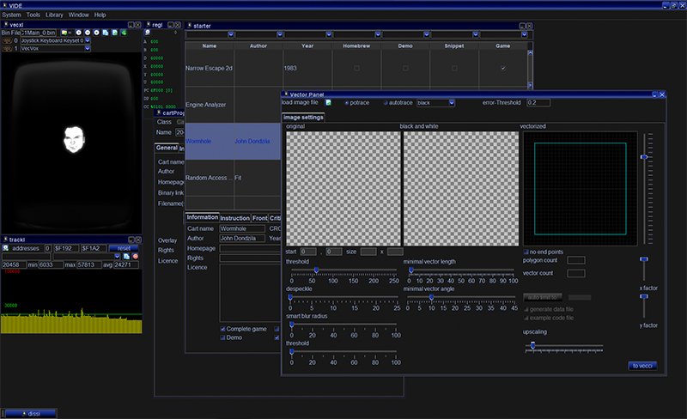Click minimal vector angle slider handle
Image resolution: width=687 pixels, height=419 pixels.
(x=432, y=298)
